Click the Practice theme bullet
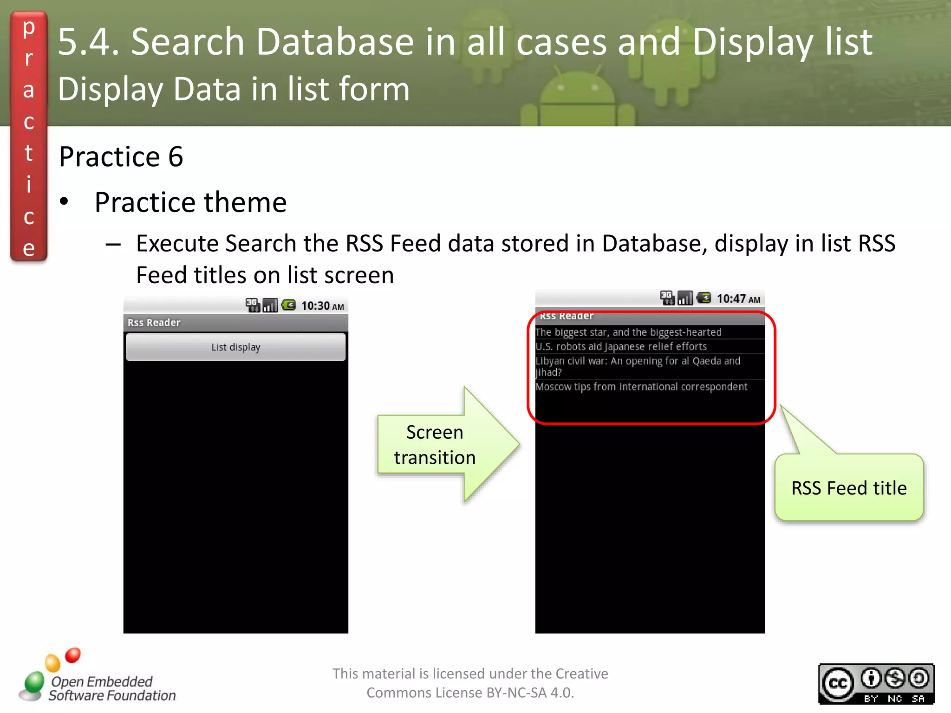Screen dimensions: 951x713 point(190,202)
